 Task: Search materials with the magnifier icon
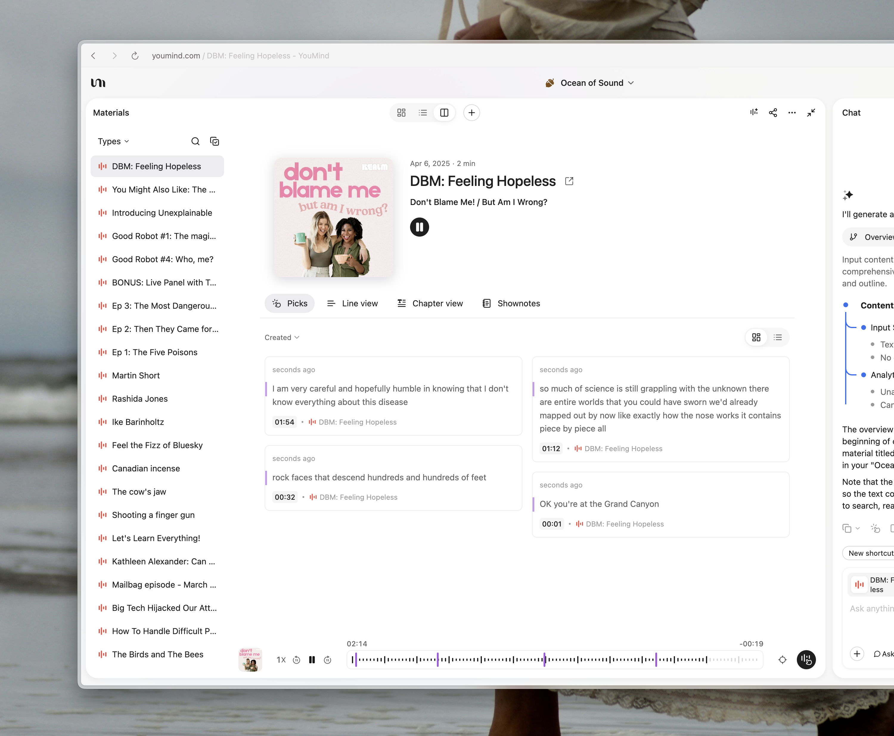pyautogui.click(x=195, y=141)
